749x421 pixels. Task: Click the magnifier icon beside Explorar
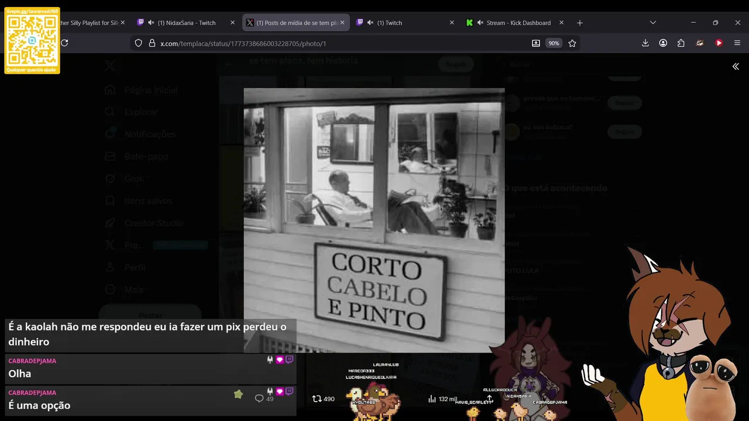pos(110,112)
